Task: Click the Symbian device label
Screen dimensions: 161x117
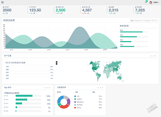Action: point(80,105)
